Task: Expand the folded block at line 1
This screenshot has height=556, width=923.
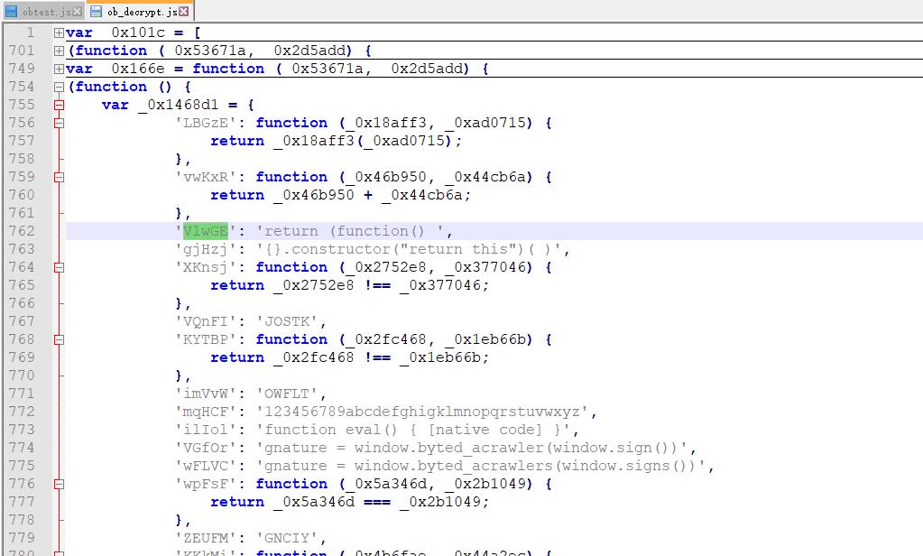Action: 59,33
